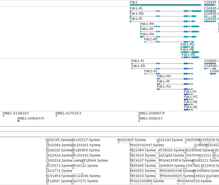This screenshot has width=219, height=185.
Task: Open the DME1-009I20.F feature label
Action: point(151,118)
